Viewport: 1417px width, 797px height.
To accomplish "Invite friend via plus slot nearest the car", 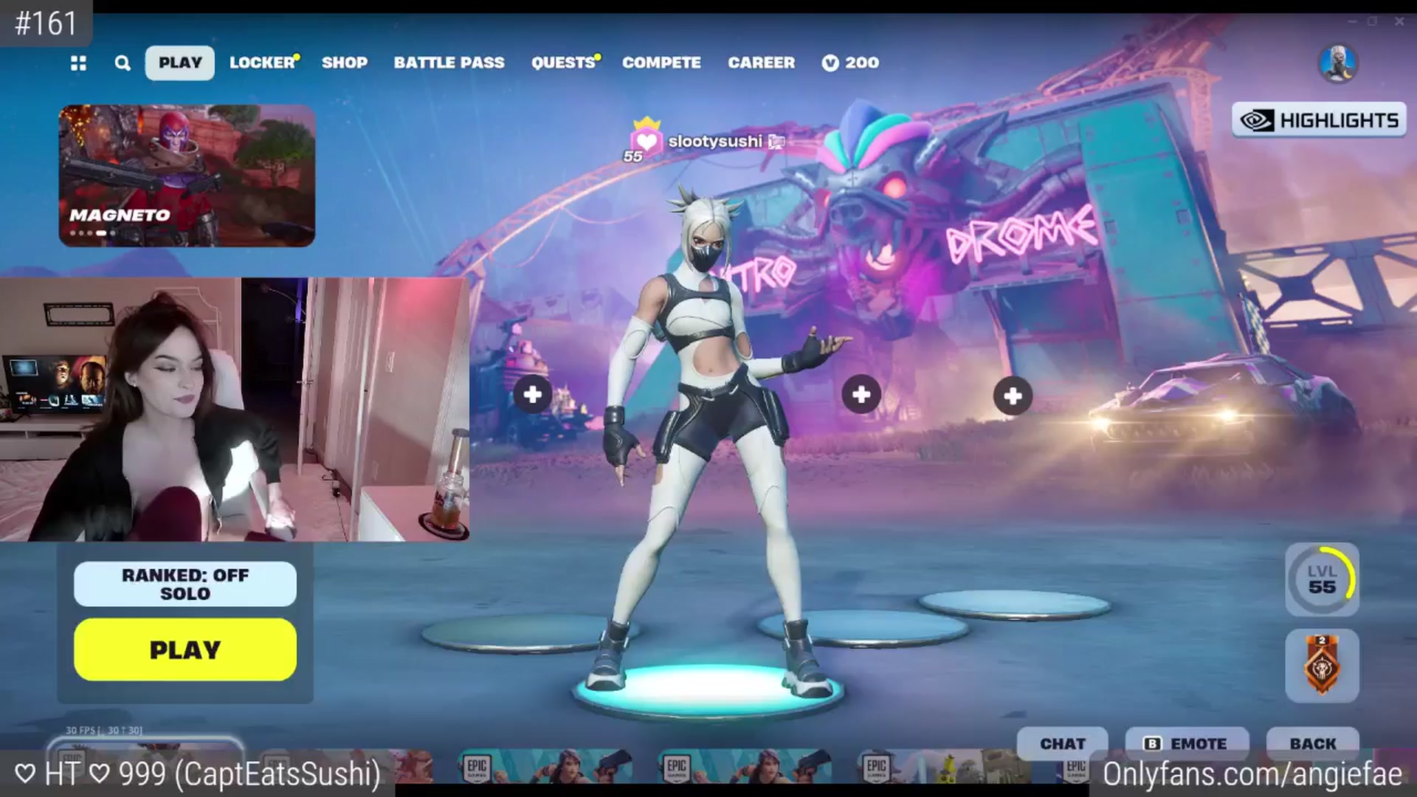I will 1013,396.
